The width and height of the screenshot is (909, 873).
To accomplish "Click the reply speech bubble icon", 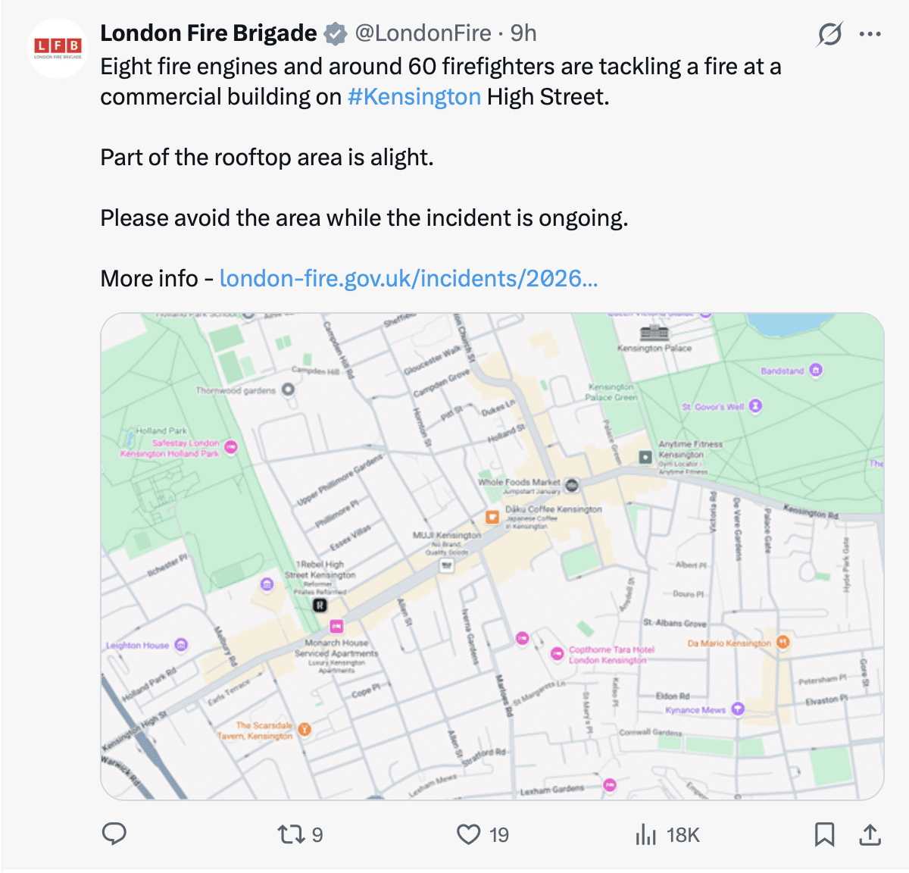I will (x=114, y=834).
